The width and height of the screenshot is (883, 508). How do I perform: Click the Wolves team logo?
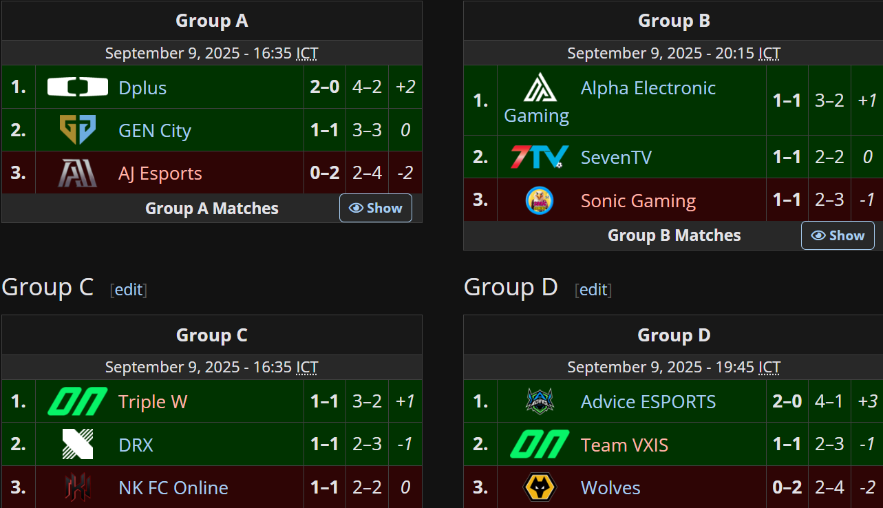540,487
